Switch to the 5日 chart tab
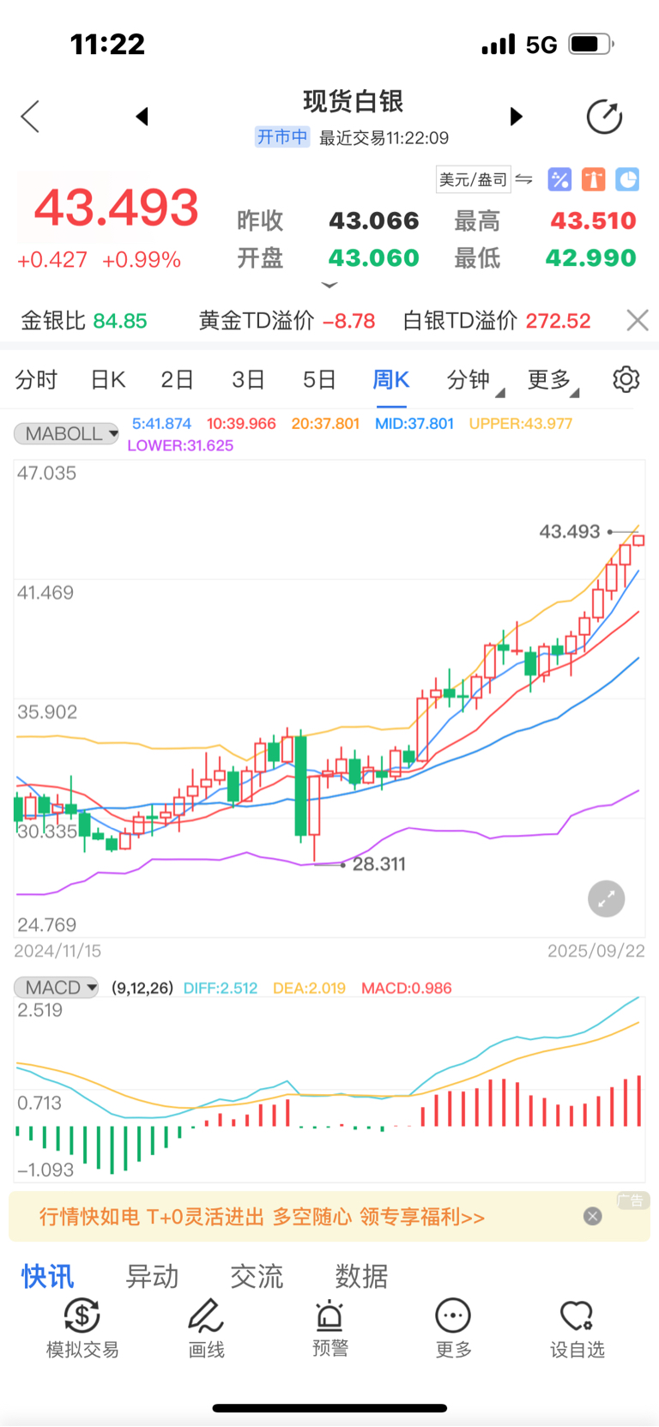Viewport: 659px width, 1427px height. (319, 379)
